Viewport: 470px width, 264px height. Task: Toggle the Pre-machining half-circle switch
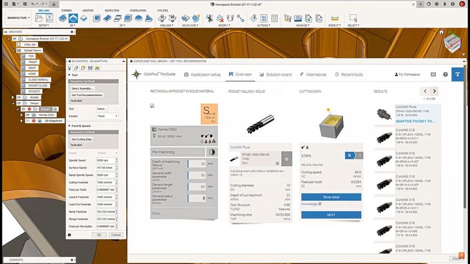211,152
